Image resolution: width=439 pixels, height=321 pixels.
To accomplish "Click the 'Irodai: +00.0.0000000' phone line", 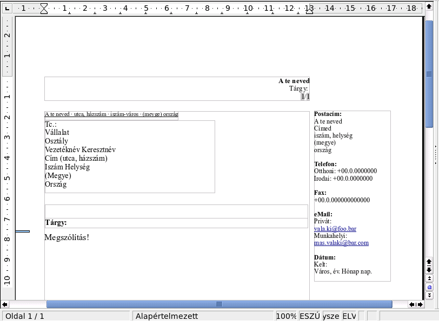I will click(343, 179).
